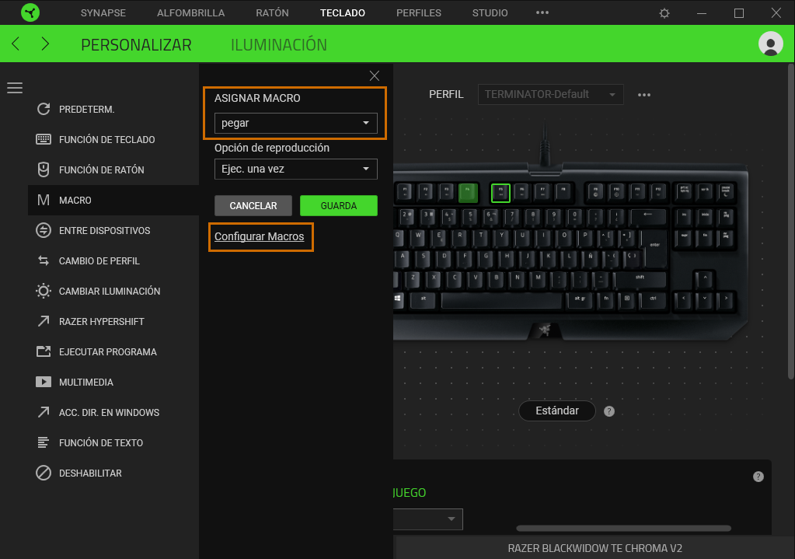795x559 pixels.
Task: Open profile options three-dot menu
Action: pyautogui.click(x=643, y=95)
